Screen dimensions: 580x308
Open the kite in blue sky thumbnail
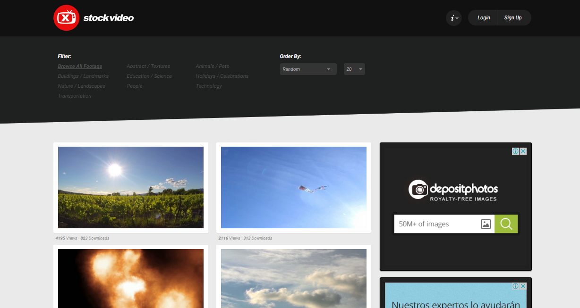pyautogui.click(x=294, y=187)
